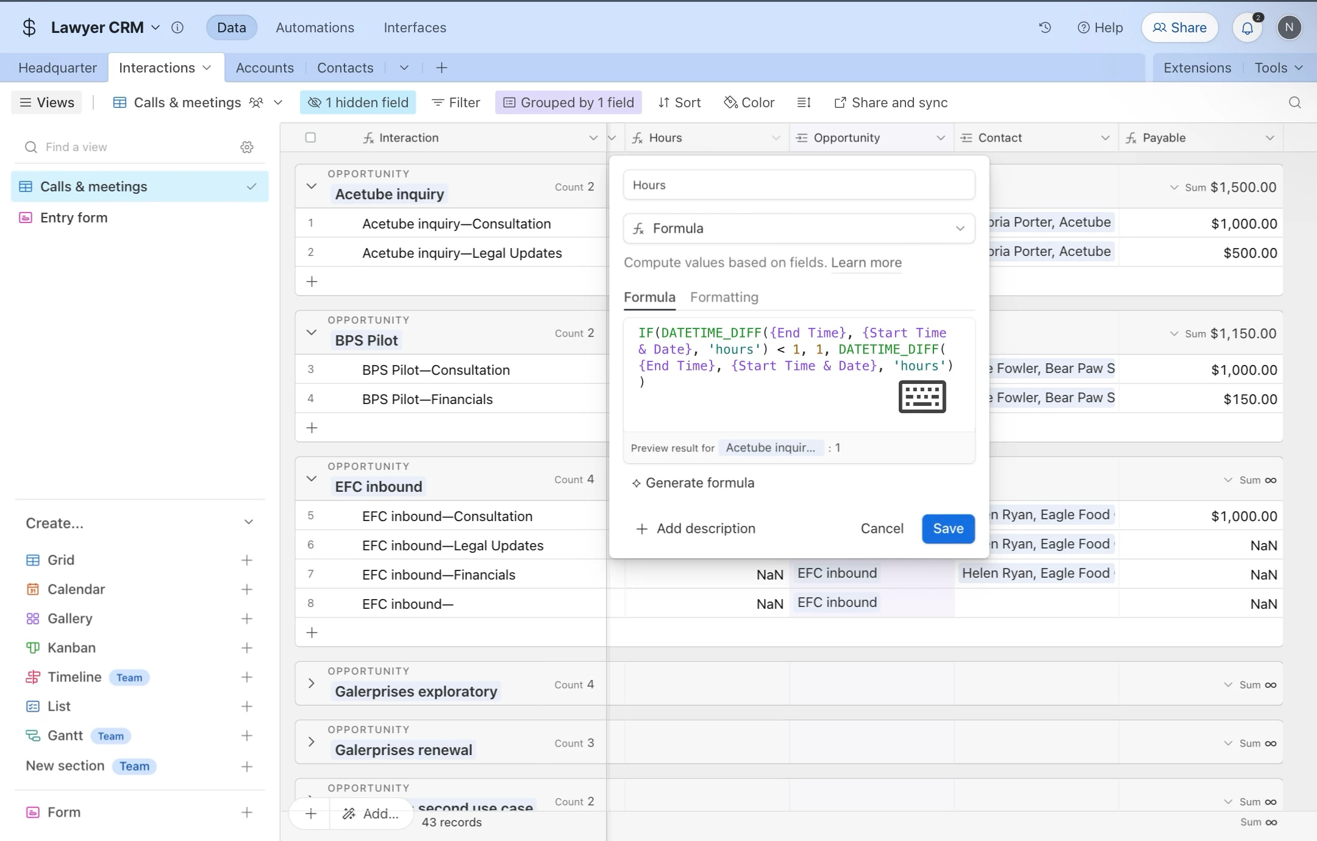Toggle the 1 hidden field control
Viewport: 1317px width, 841px height.
tap(358, 102)
